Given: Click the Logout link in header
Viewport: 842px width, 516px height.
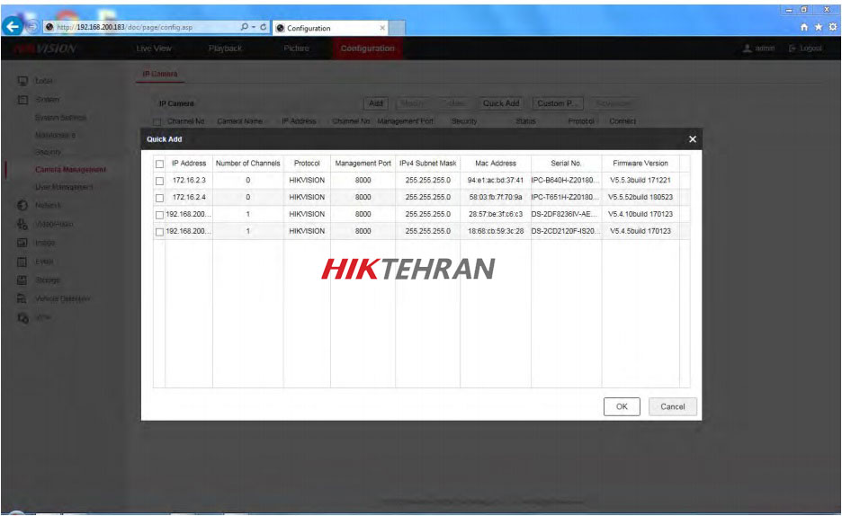Looking at the screenshot, I should tap(805, 49).
